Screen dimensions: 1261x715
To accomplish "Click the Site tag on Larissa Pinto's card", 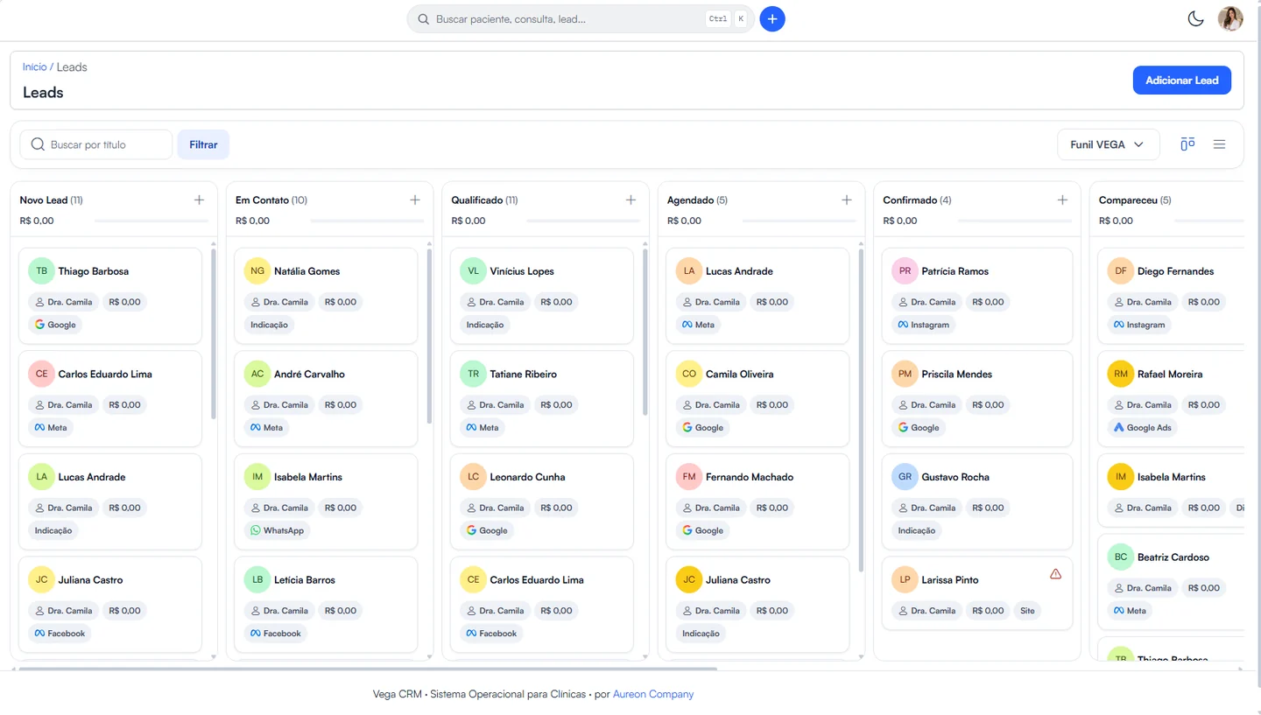I will pos(1027,611).
